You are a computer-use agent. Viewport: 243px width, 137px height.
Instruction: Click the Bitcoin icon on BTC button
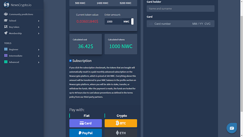coord(118,123)
